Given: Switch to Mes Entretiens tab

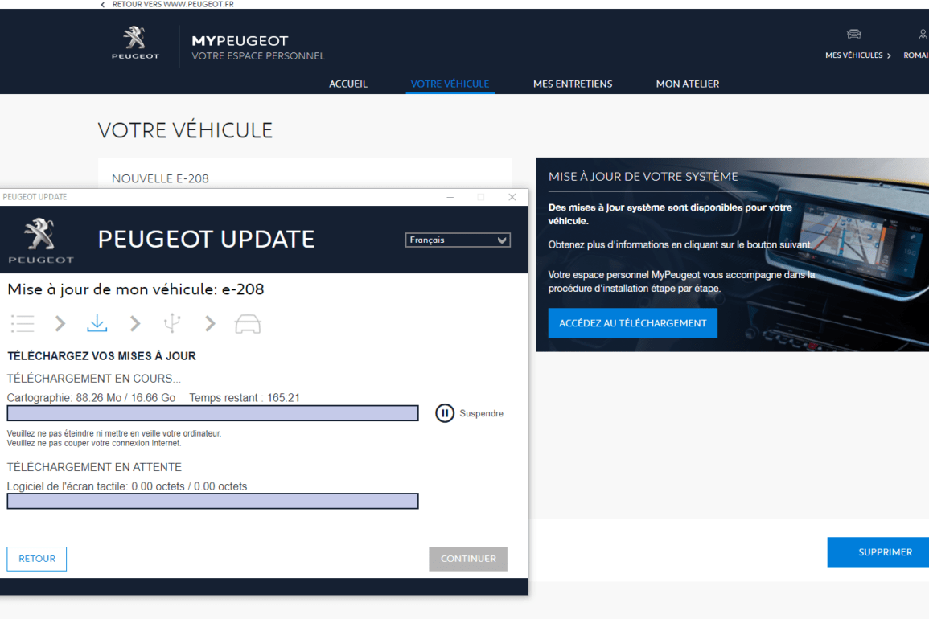Looking at the screenshot, I should (572, 84).
